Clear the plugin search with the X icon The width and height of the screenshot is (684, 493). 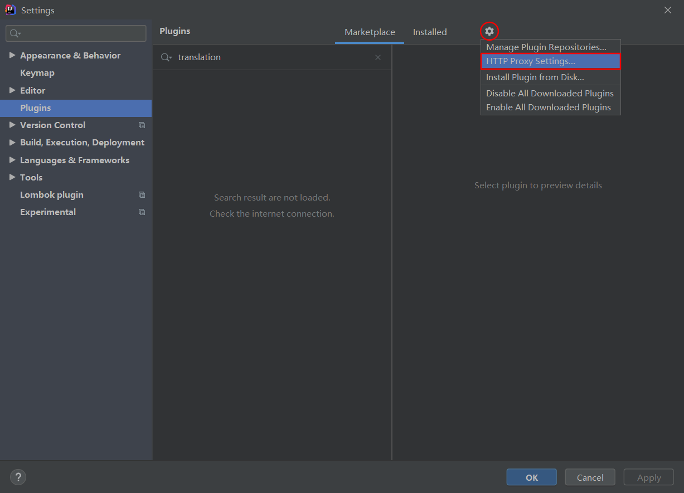[x=378, y=57]
